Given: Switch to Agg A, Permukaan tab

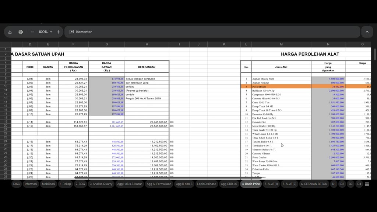Looking at the screenshot, I should coord(159,184).
